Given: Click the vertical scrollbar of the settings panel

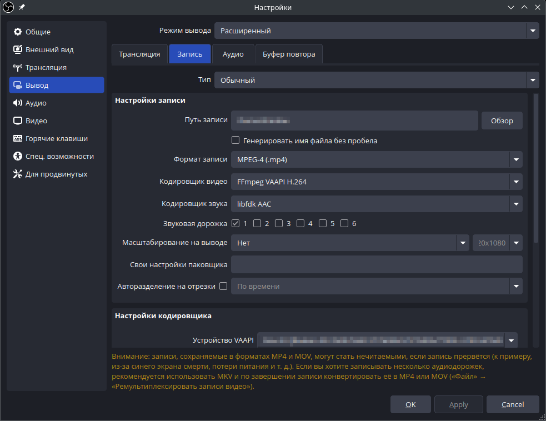Looking at the screenshot, I should 536,168.
